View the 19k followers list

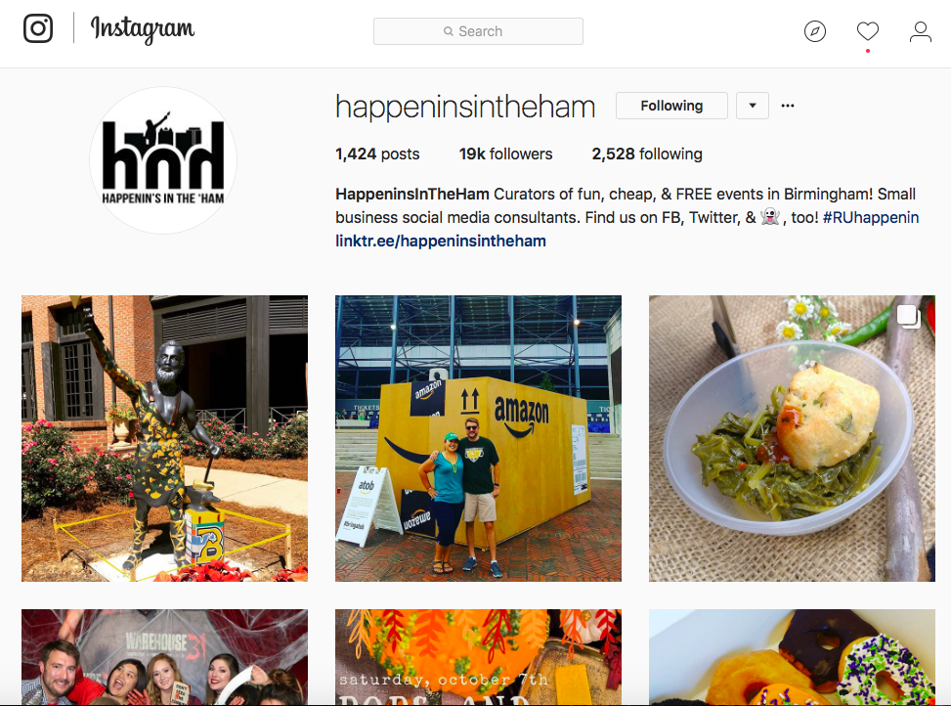pos(505,154)
